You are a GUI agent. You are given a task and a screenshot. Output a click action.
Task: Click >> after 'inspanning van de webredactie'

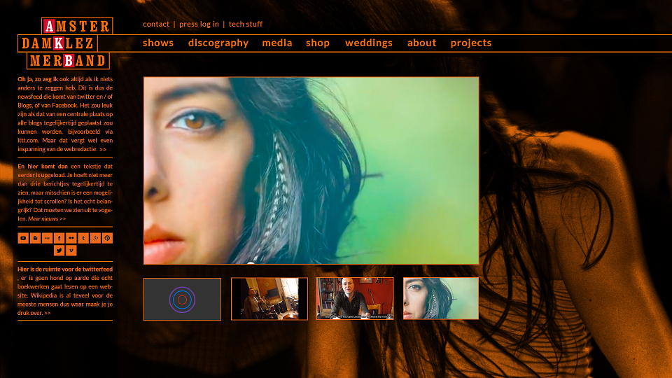click(103, 150)
